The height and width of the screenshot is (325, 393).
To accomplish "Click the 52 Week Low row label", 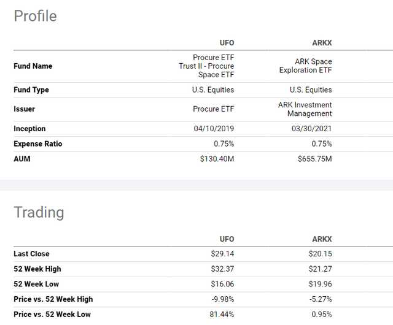I will (36, 284).
